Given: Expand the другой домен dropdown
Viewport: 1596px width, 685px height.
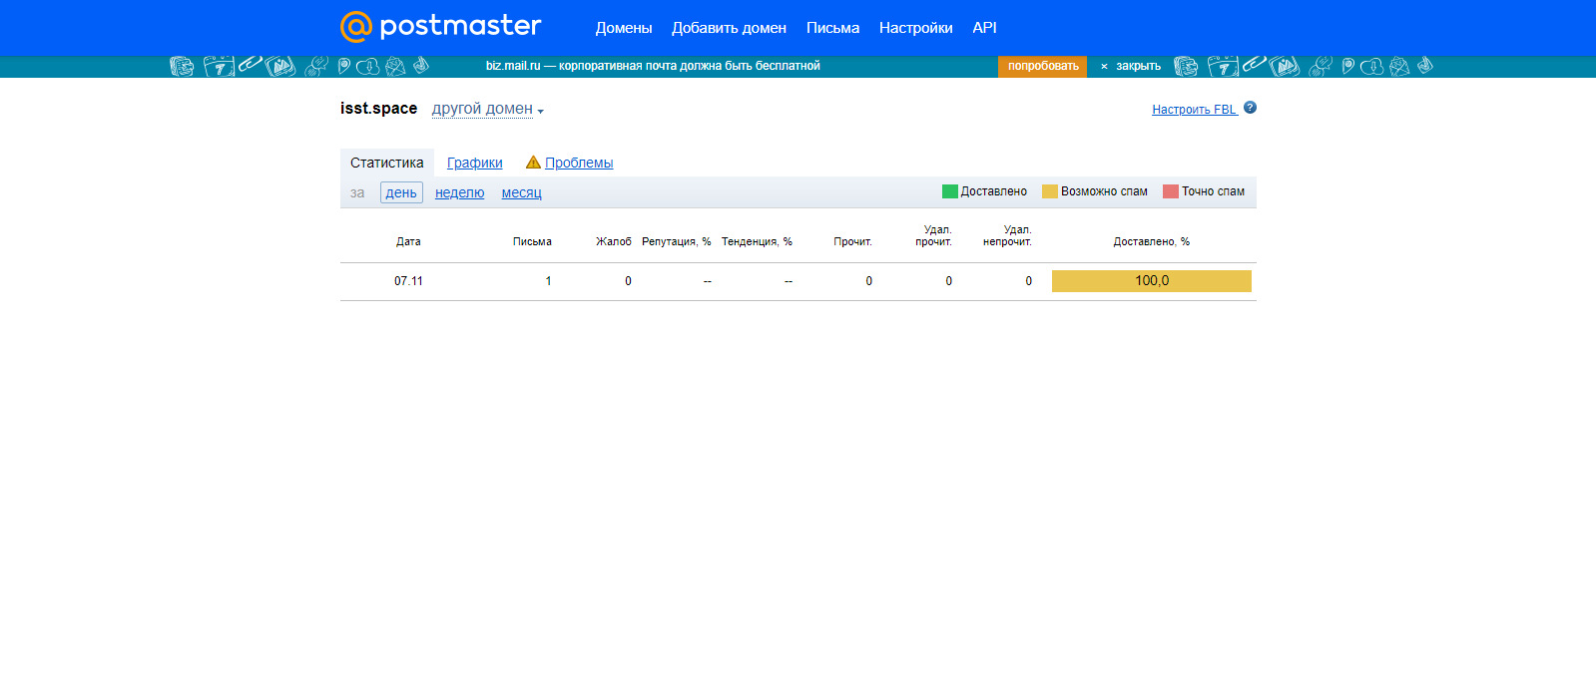Looking at the screenshot, I should tap(487, 109).
